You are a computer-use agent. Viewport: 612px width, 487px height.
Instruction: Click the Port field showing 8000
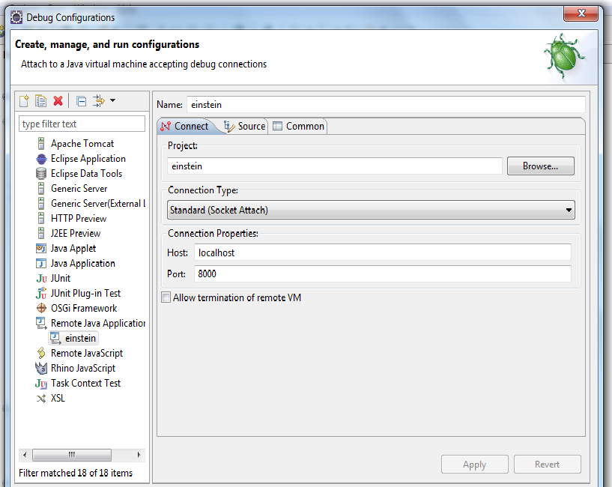click(383, 273)
